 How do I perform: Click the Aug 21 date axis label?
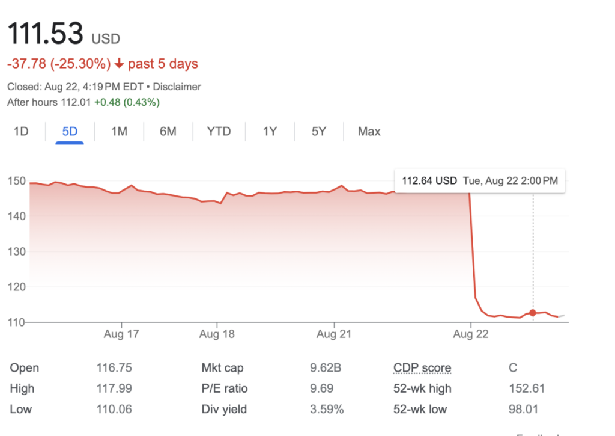[x=334, y=334]
